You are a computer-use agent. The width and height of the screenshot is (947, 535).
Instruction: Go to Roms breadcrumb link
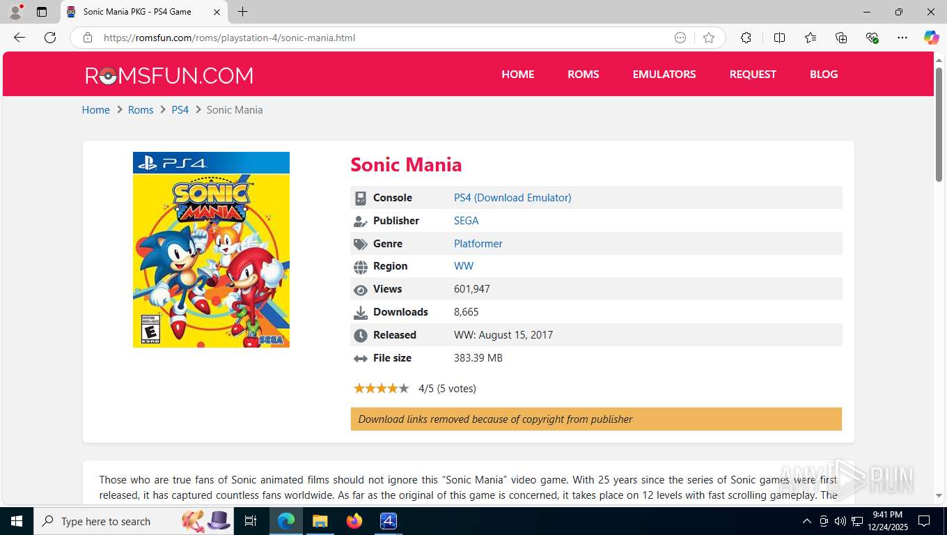pyautogui.click(x=141, y=109)
